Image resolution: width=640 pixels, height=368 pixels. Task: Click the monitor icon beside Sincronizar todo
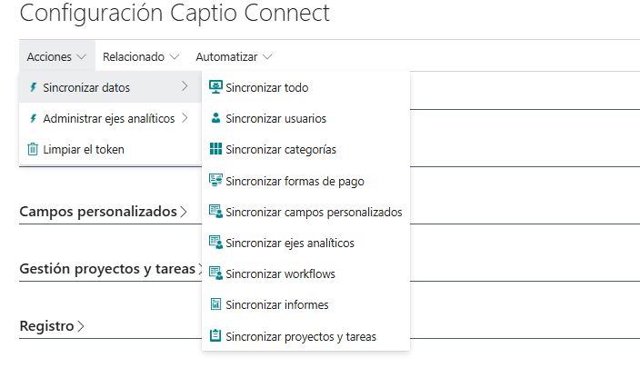(x=215, y=88)
